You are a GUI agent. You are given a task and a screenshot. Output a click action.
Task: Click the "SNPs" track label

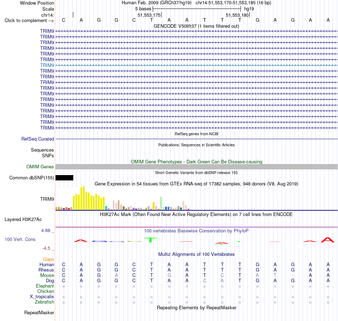point(48,156)
